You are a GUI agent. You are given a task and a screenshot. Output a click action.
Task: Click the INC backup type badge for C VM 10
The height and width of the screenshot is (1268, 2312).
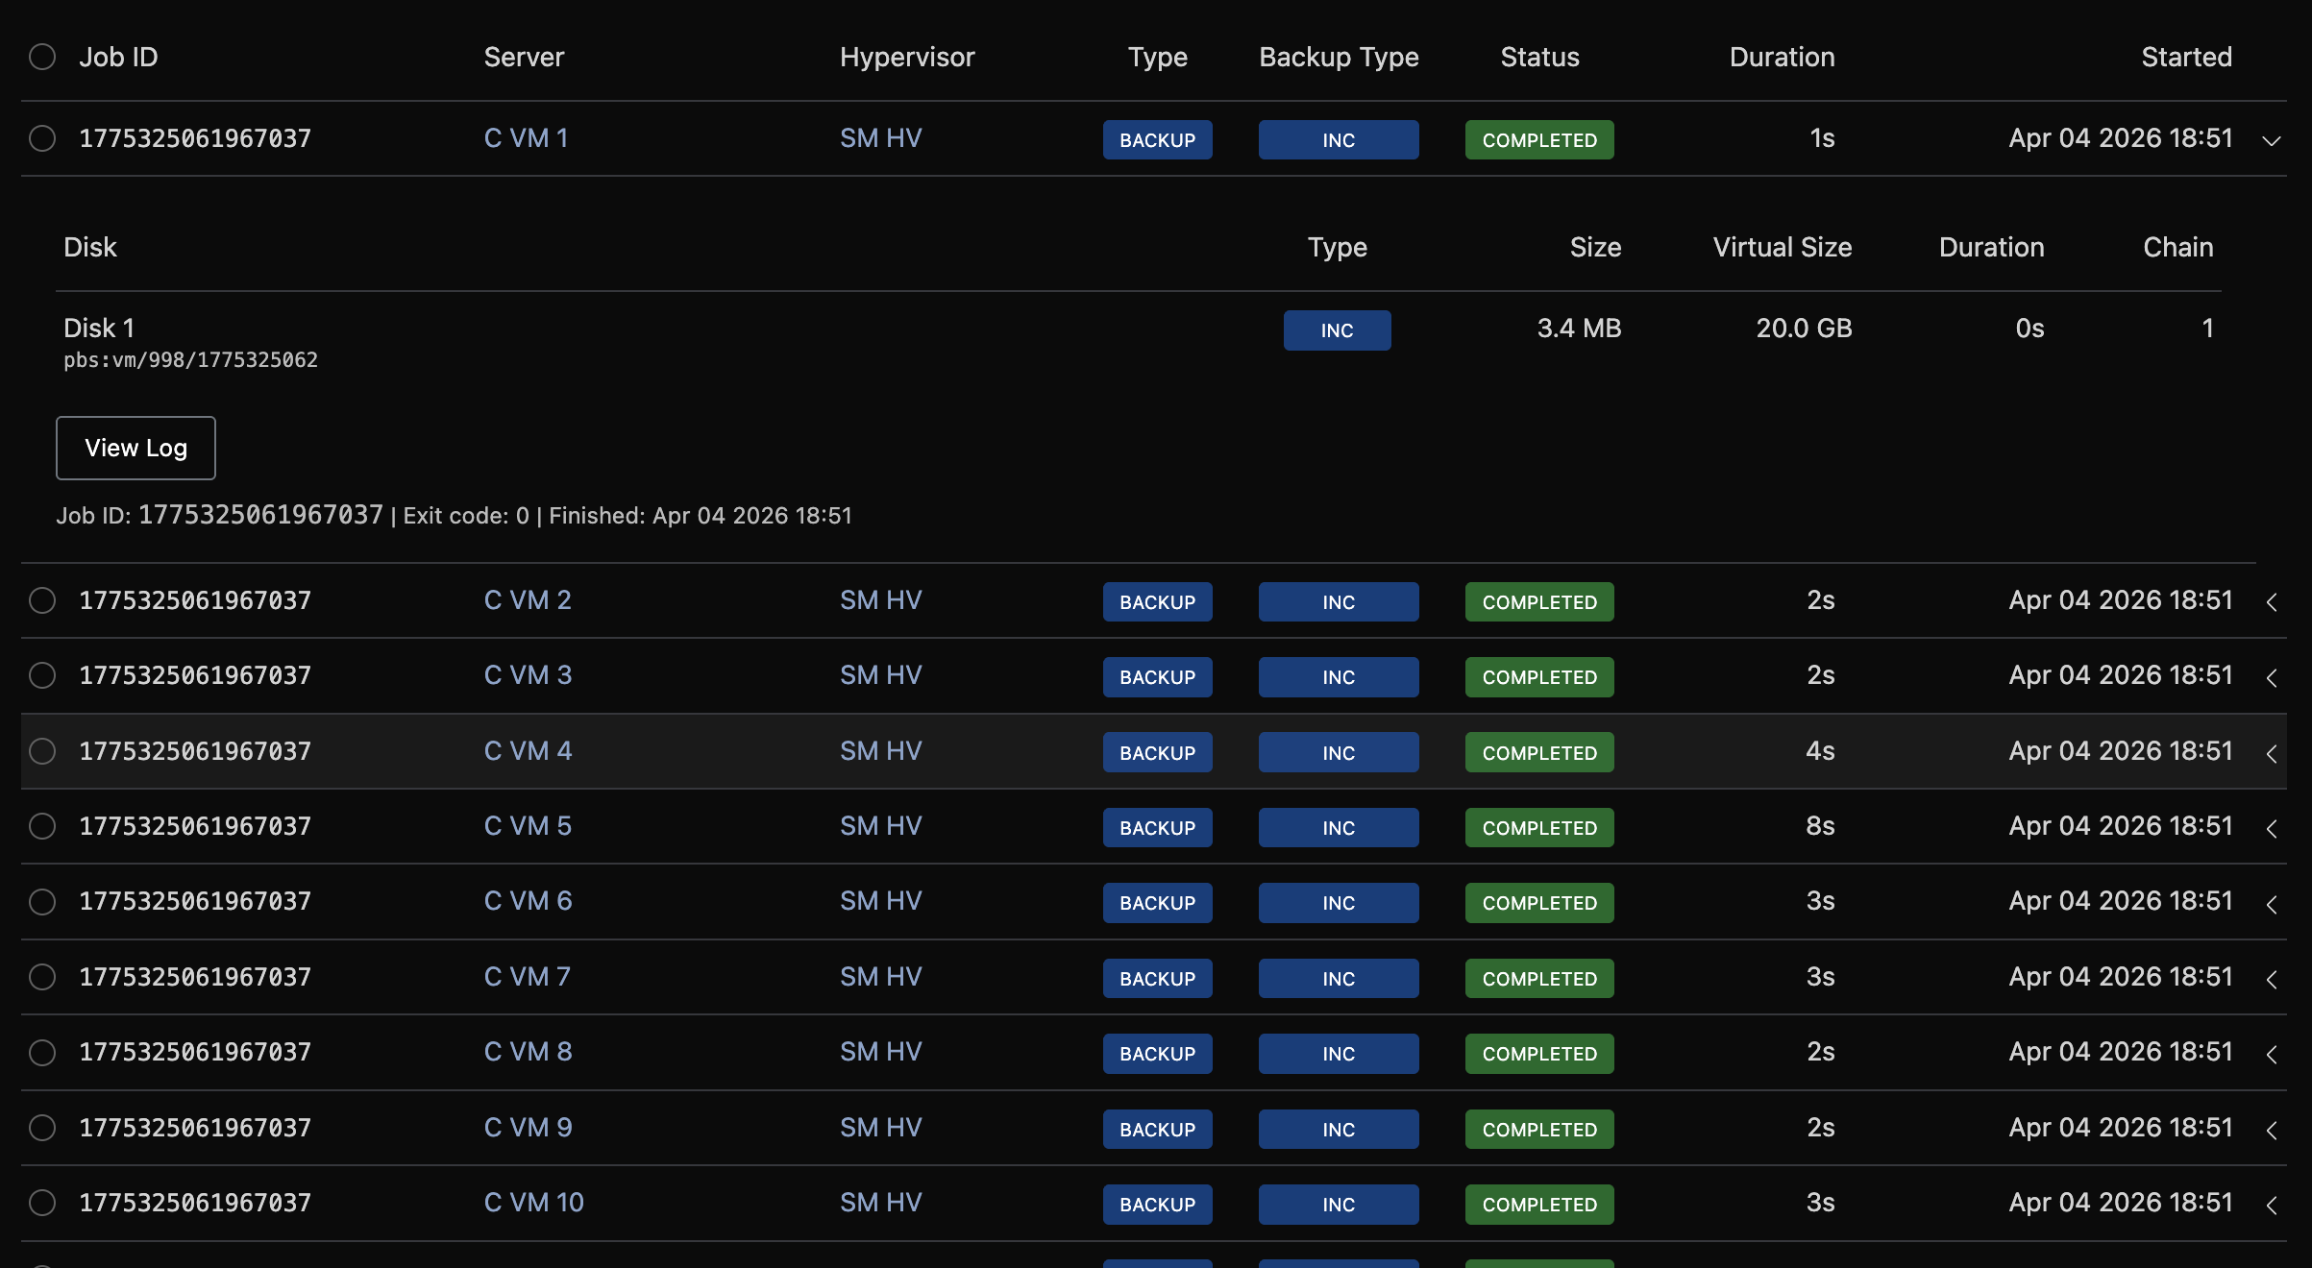click(x=1338, y=1205)
